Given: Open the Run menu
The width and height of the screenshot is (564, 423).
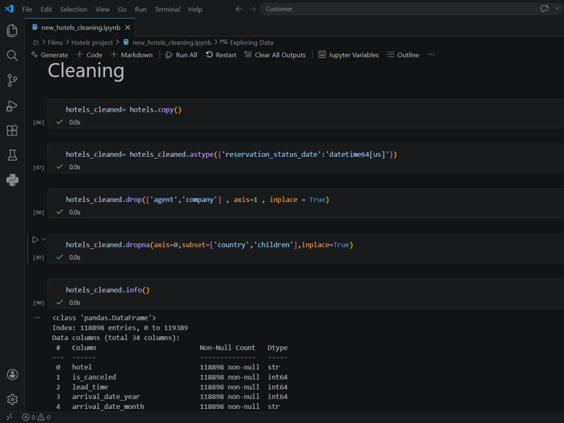Looking at the screenshot, I should (140, 10).
